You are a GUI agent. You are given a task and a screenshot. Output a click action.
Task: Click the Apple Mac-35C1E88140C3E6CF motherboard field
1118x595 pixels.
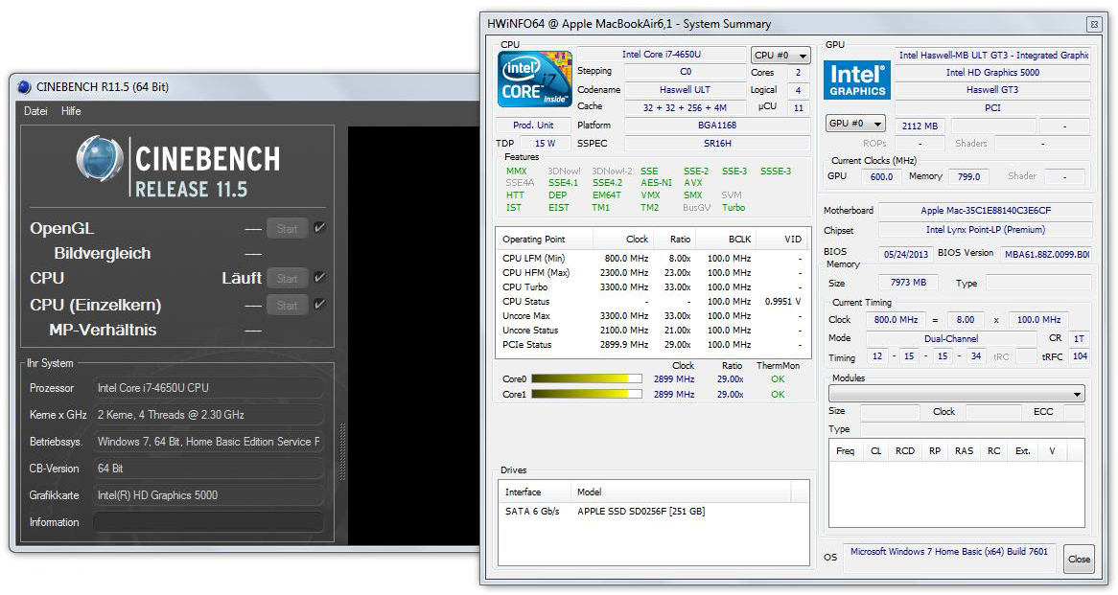coord(986,210)
